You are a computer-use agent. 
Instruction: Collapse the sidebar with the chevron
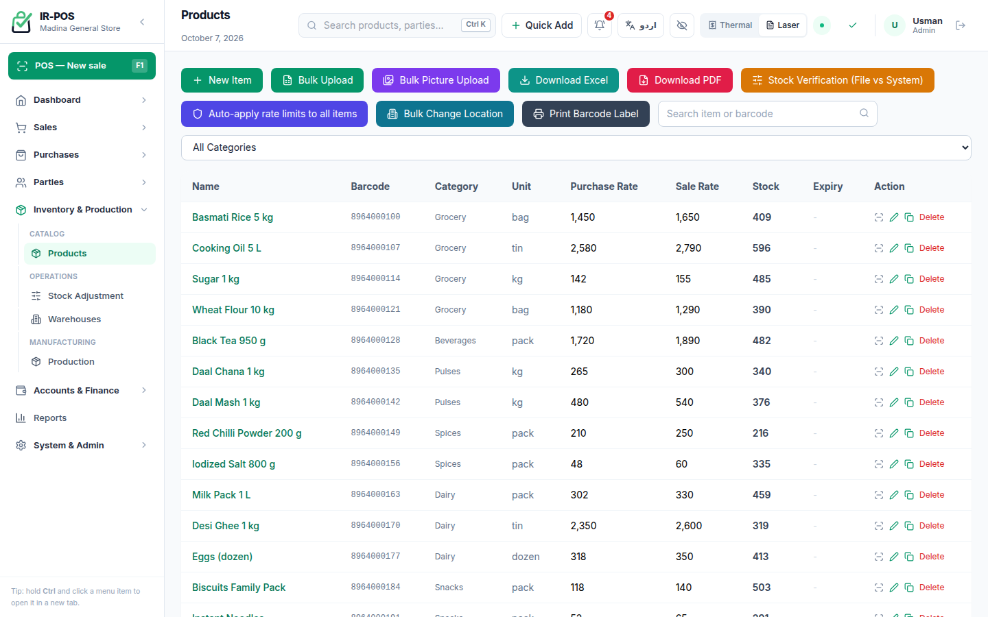pos(142,22)
